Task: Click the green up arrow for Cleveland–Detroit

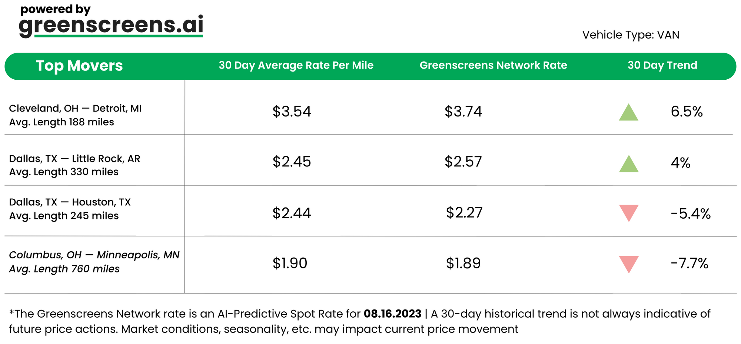Action: [628, 113]
